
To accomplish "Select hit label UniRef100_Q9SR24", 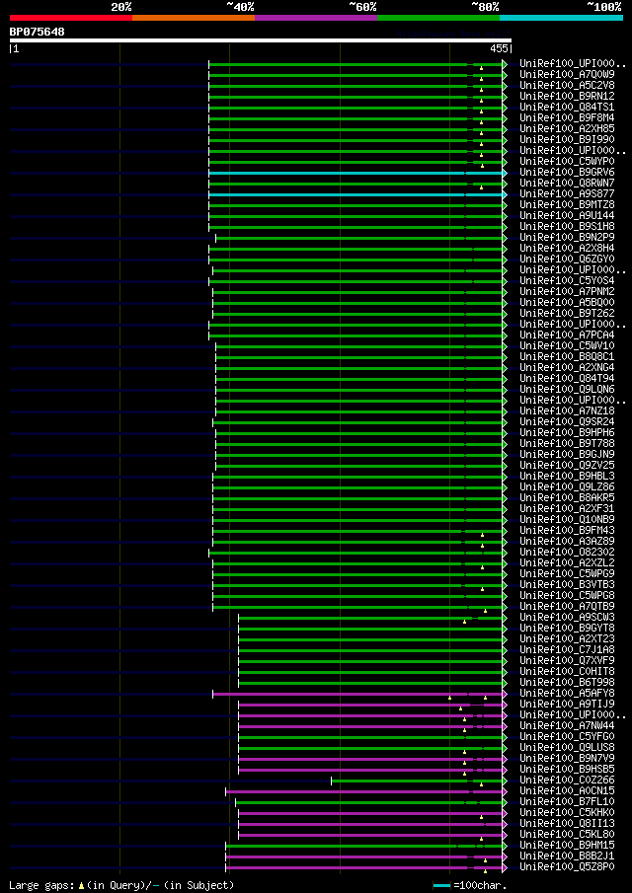I will [567, 422].
